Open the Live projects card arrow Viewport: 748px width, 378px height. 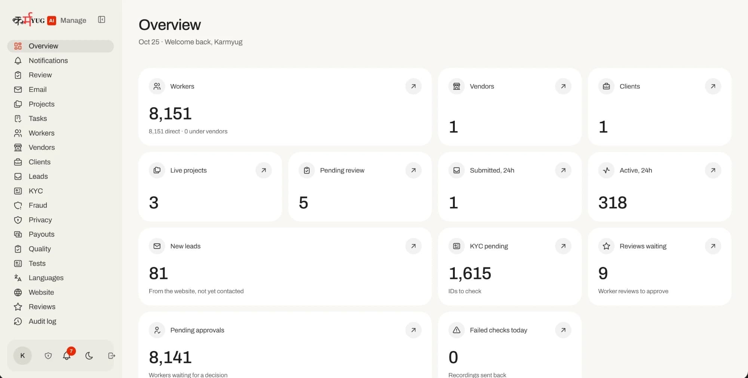coord(264,170)
